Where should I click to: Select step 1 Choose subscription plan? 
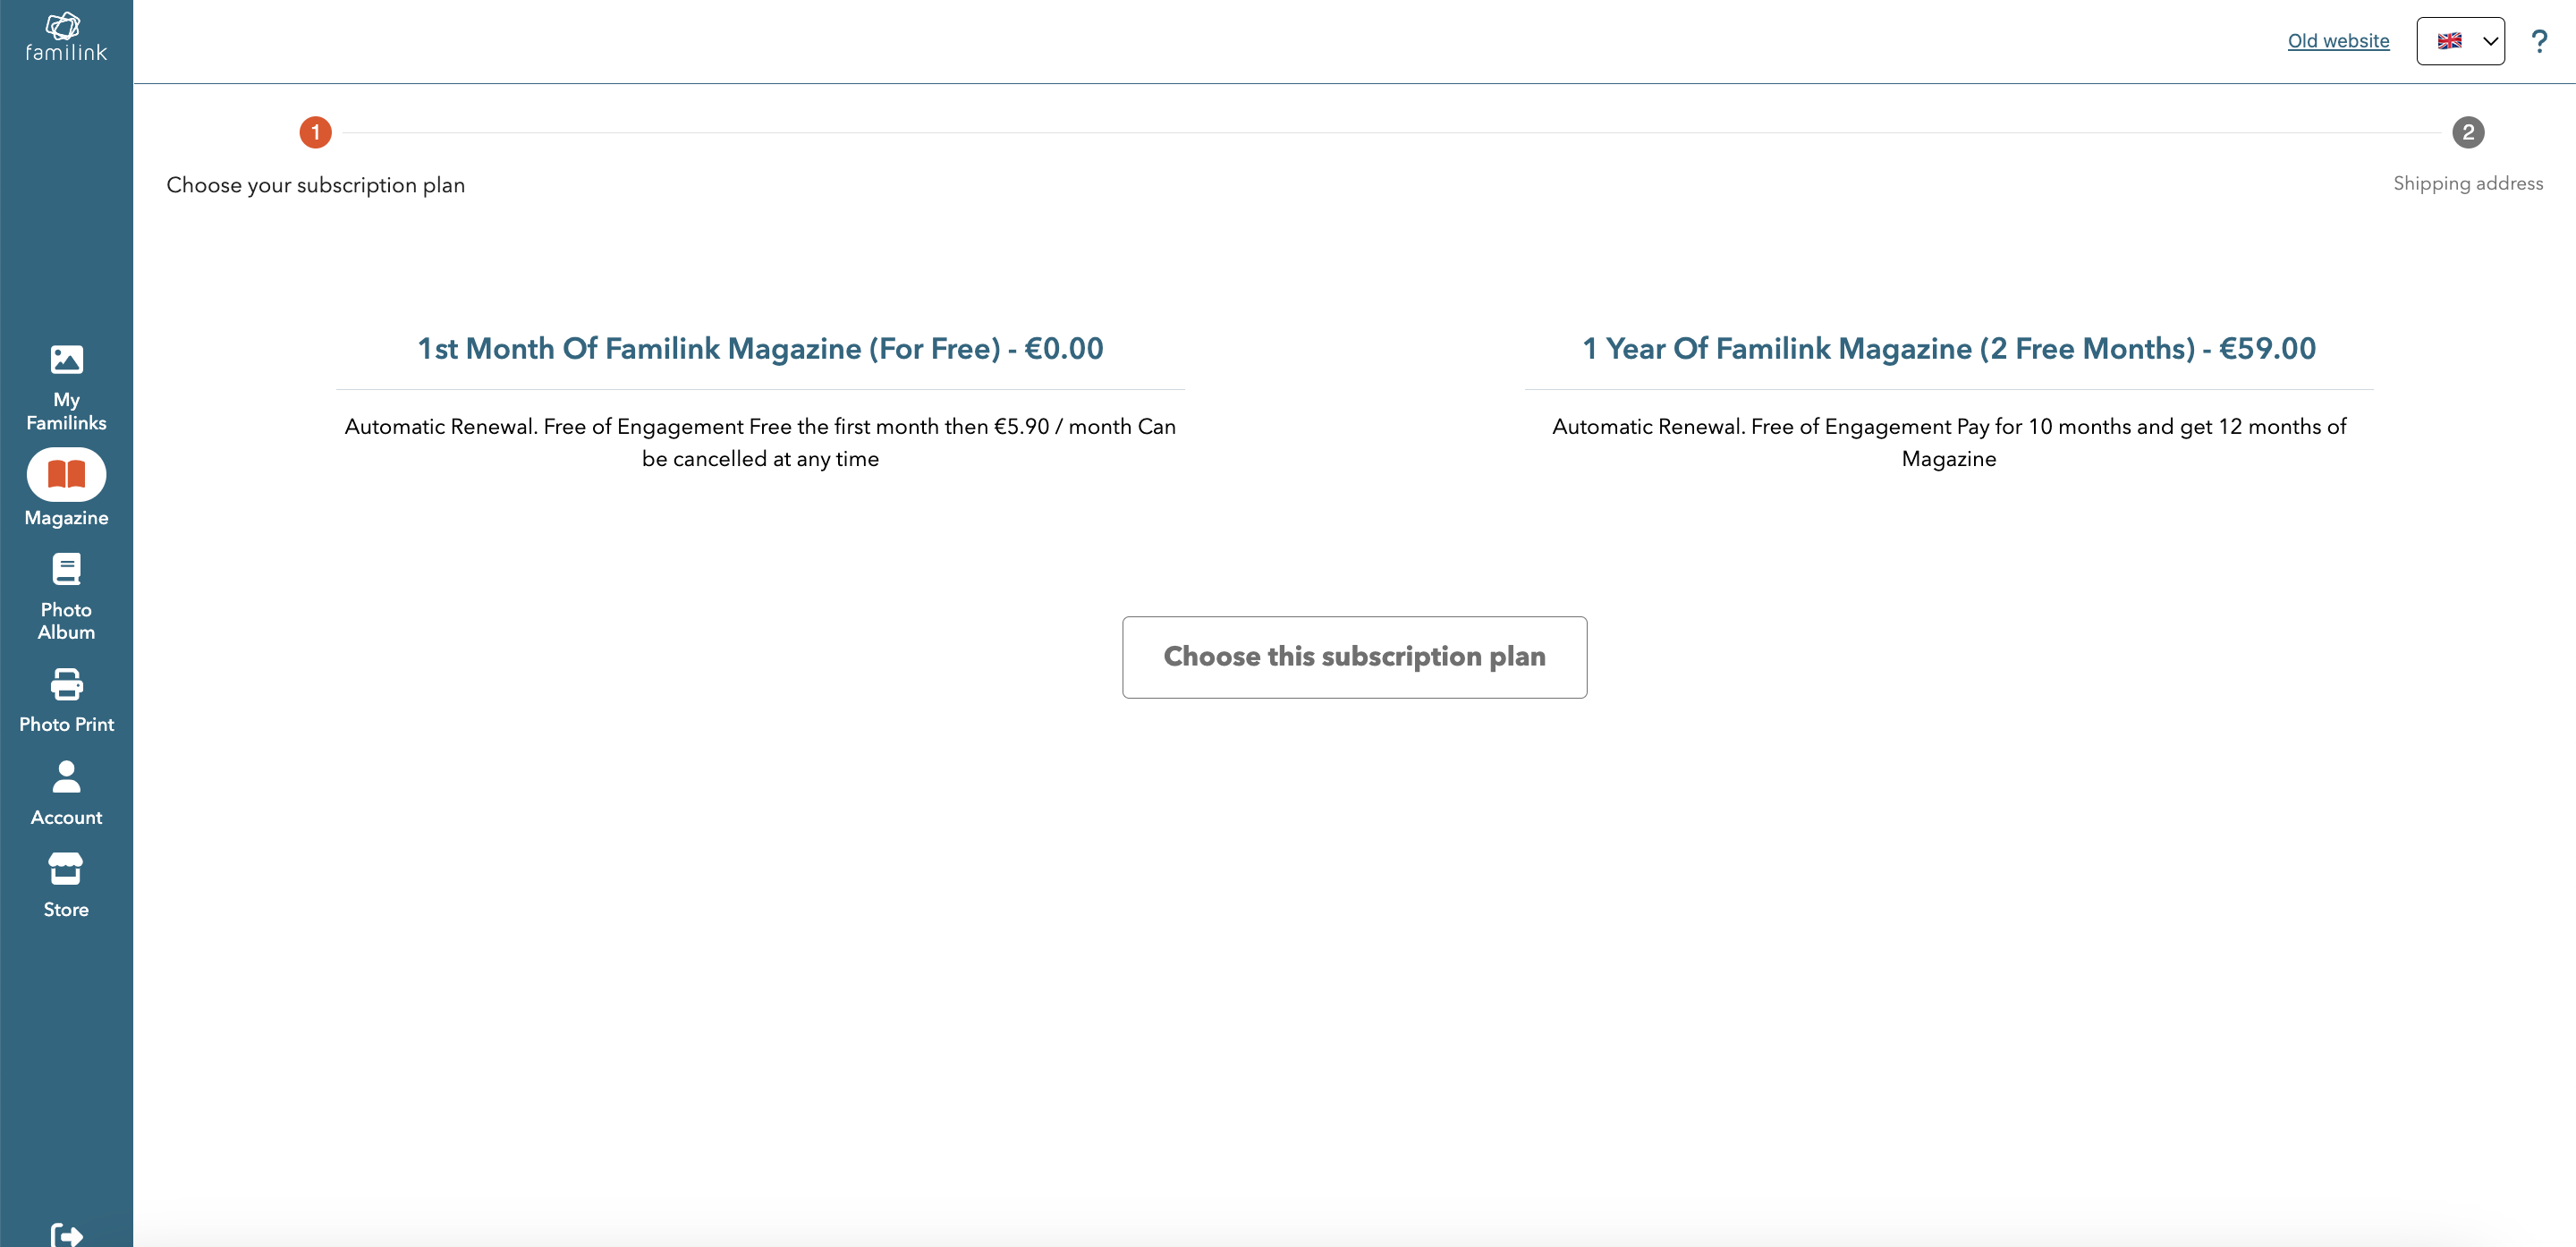314,131
